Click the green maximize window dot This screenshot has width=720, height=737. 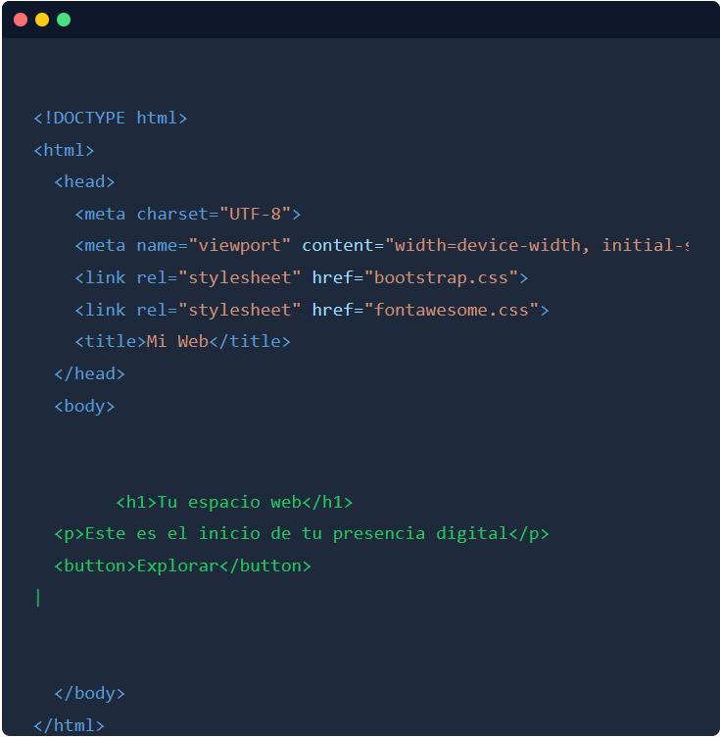[x=64, y=20]
